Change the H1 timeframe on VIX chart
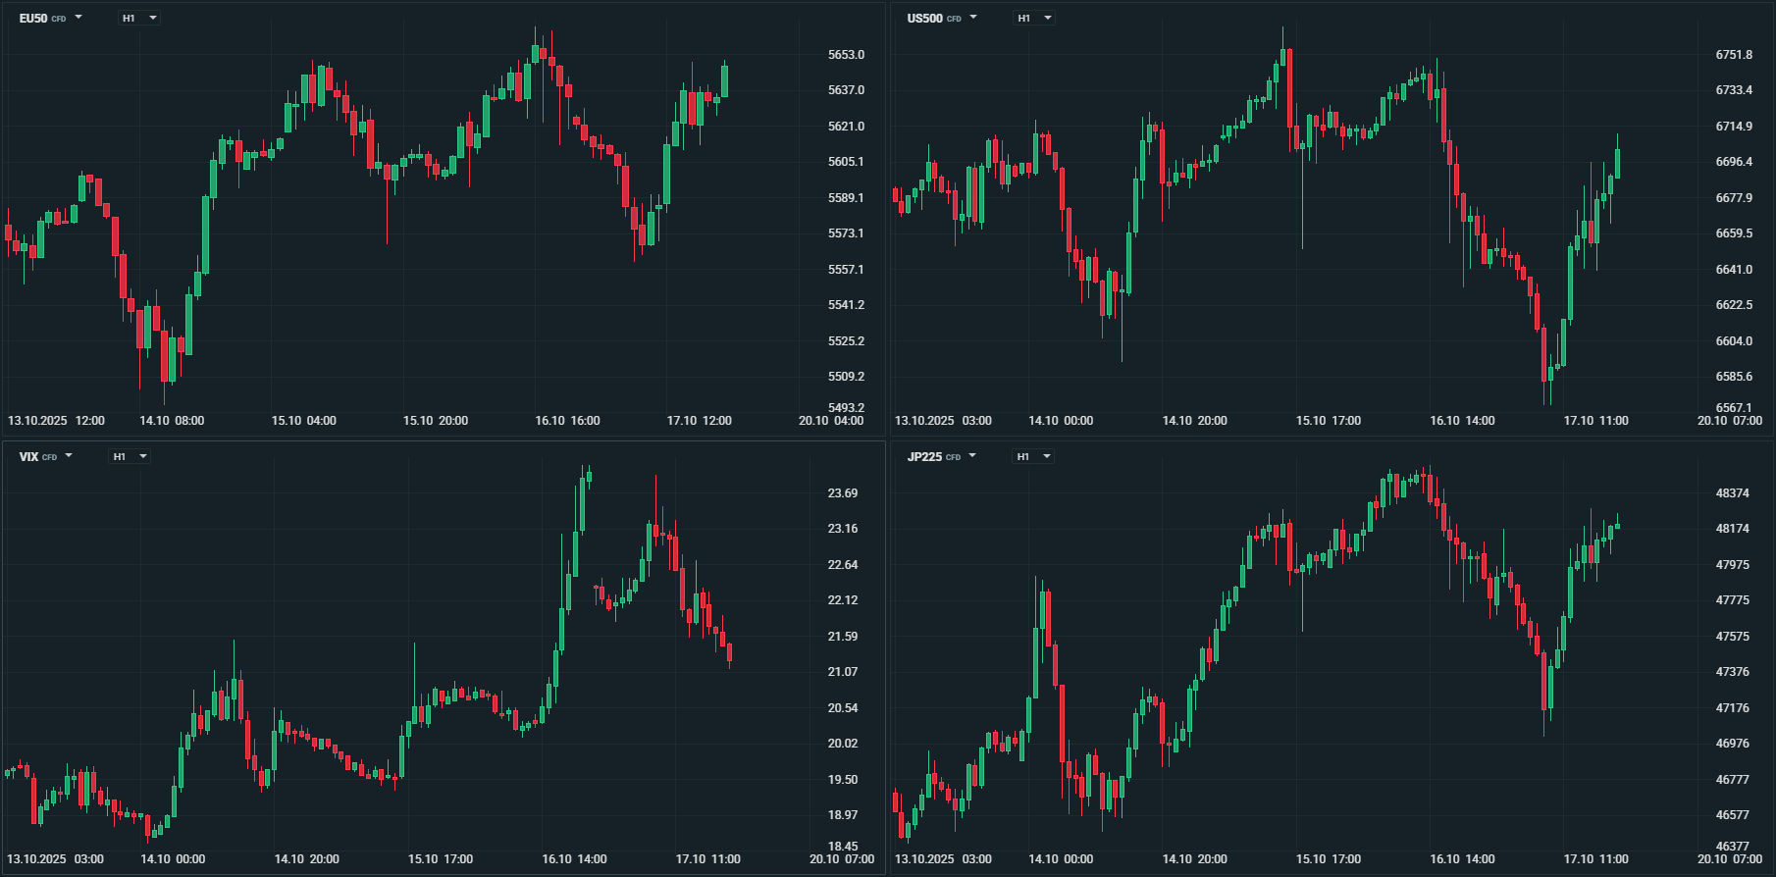 130,457
